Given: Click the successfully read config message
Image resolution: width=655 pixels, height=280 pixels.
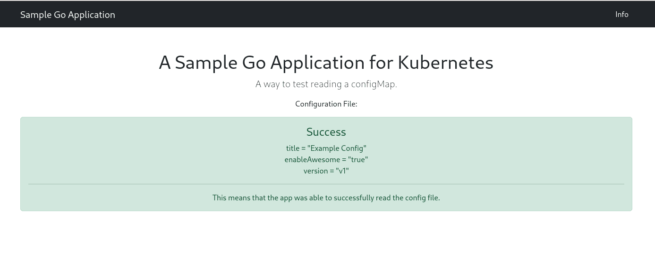Looking at the screenshot, I should [x=326, y=198].
